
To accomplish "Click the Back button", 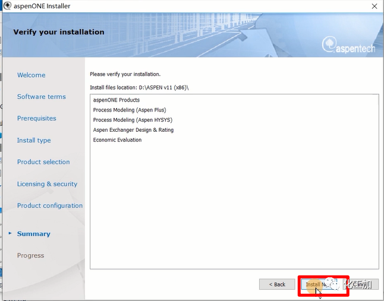I will 277,284.
